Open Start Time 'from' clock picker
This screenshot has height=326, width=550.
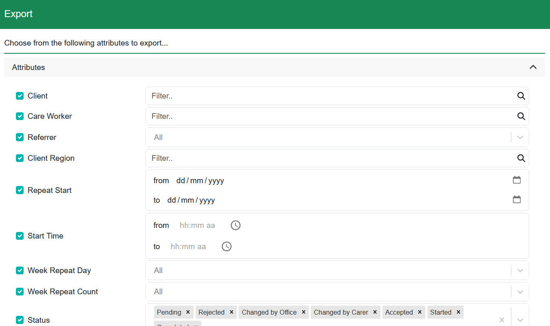(235, 225)
